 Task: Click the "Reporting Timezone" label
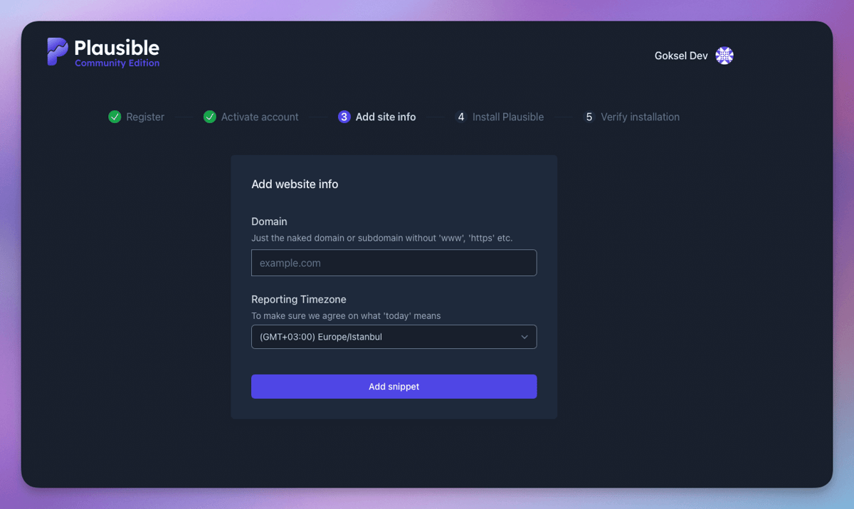click(299, 300)
